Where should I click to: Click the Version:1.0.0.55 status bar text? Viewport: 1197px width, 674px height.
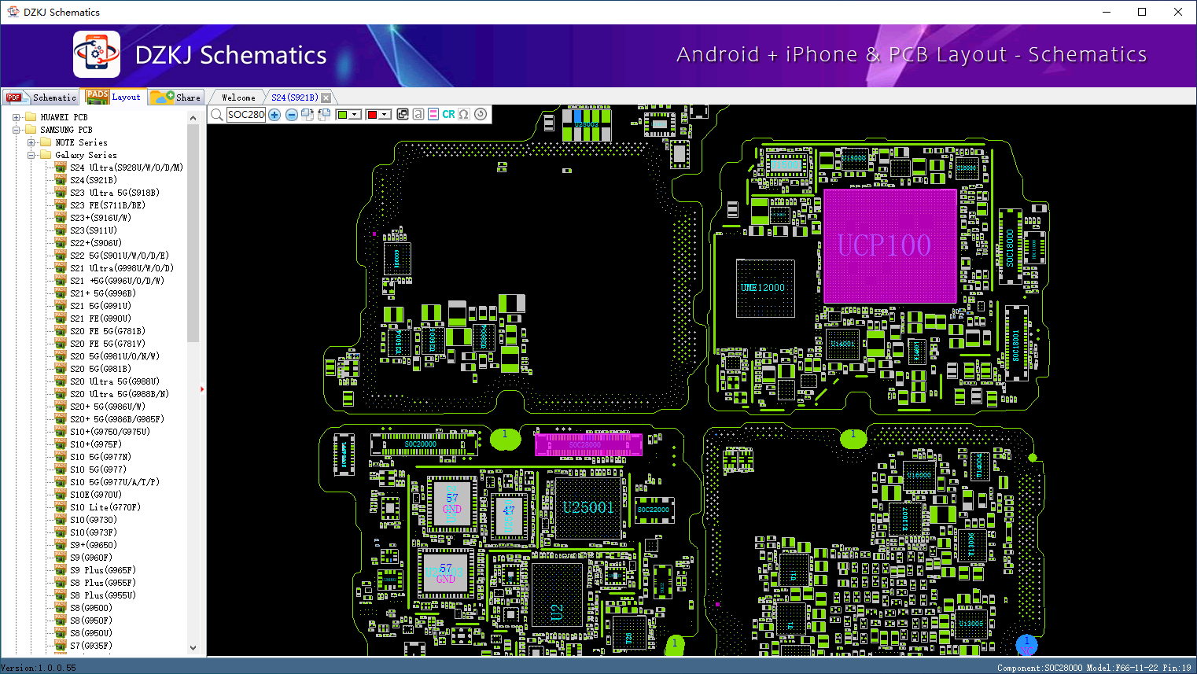point(39,668)
